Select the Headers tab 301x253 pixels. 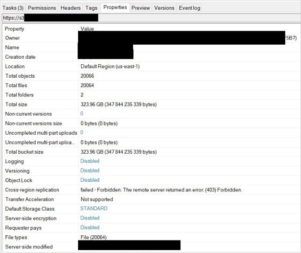pyautogui.click(x=70, y=8)
